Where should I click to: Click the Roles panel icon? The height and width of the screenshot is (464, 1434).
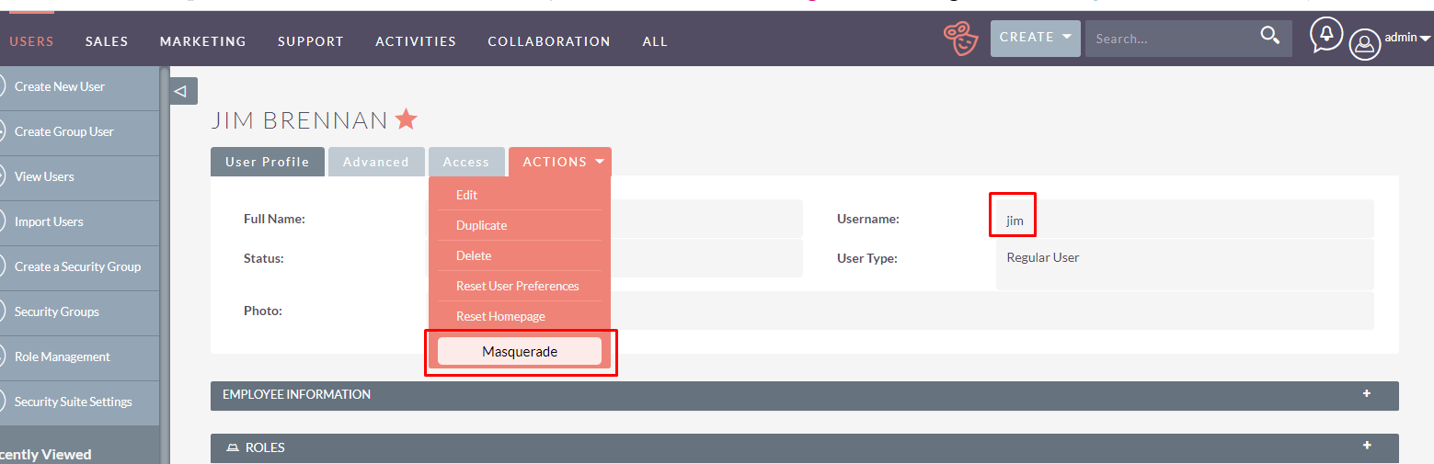click(x=233, y=448)
